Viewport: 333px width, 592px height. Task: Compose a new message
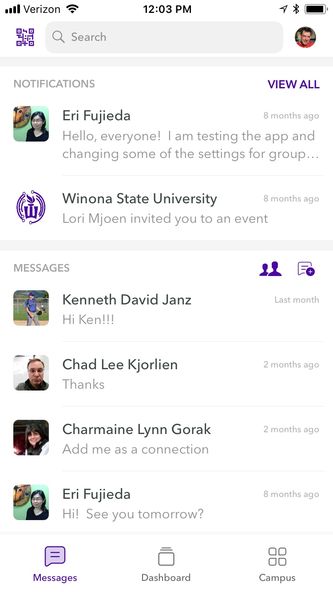coord(306,268)
